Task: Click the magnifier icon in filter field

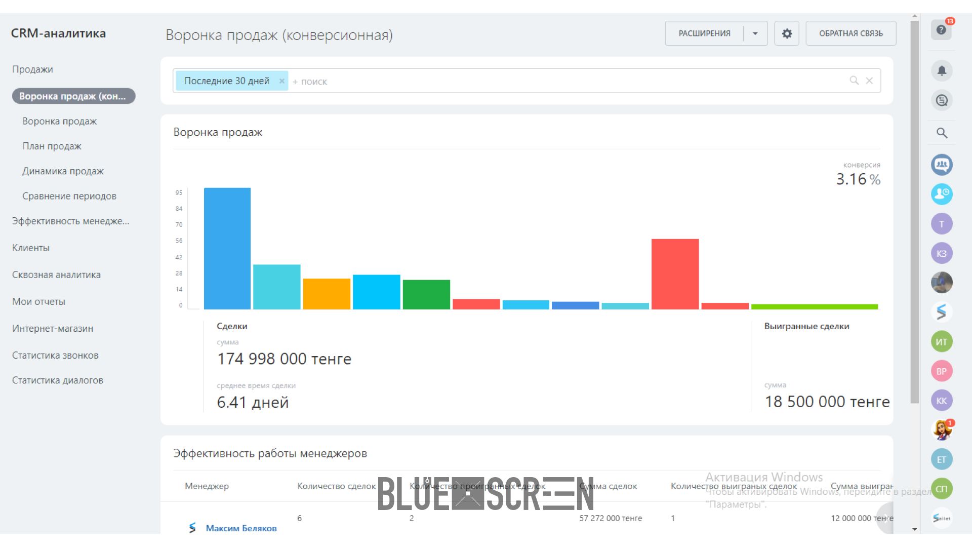Action: 854,81
